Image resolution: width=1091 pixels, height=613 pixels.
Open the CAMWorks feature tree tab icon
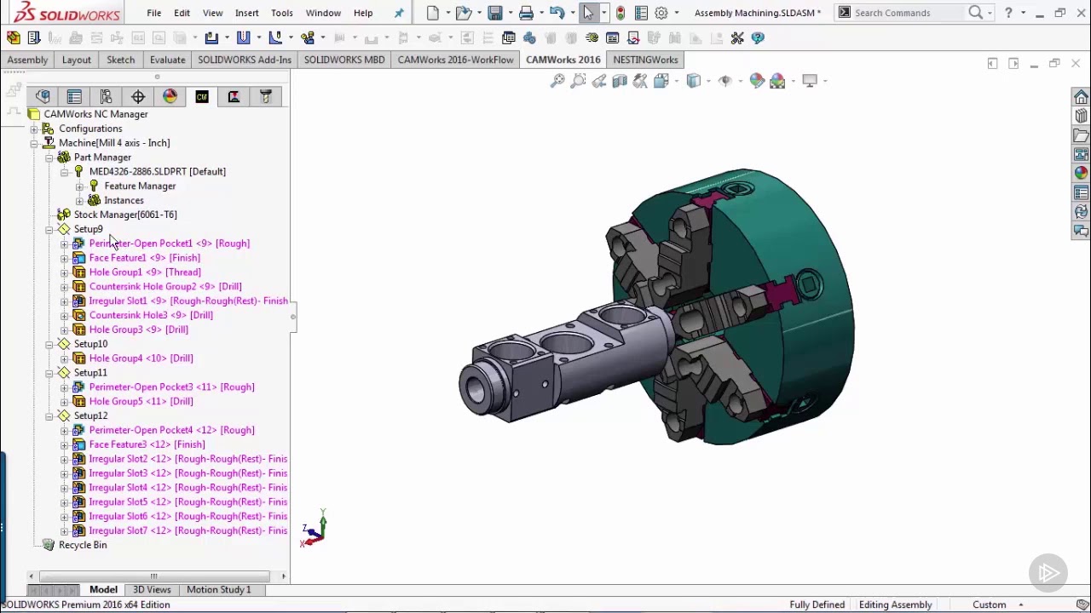coord(202,97)
